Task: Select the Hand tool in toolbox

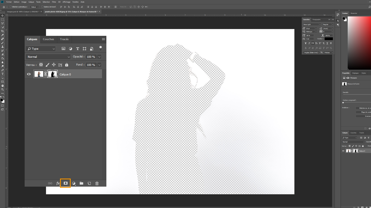Action: (3, 86)
